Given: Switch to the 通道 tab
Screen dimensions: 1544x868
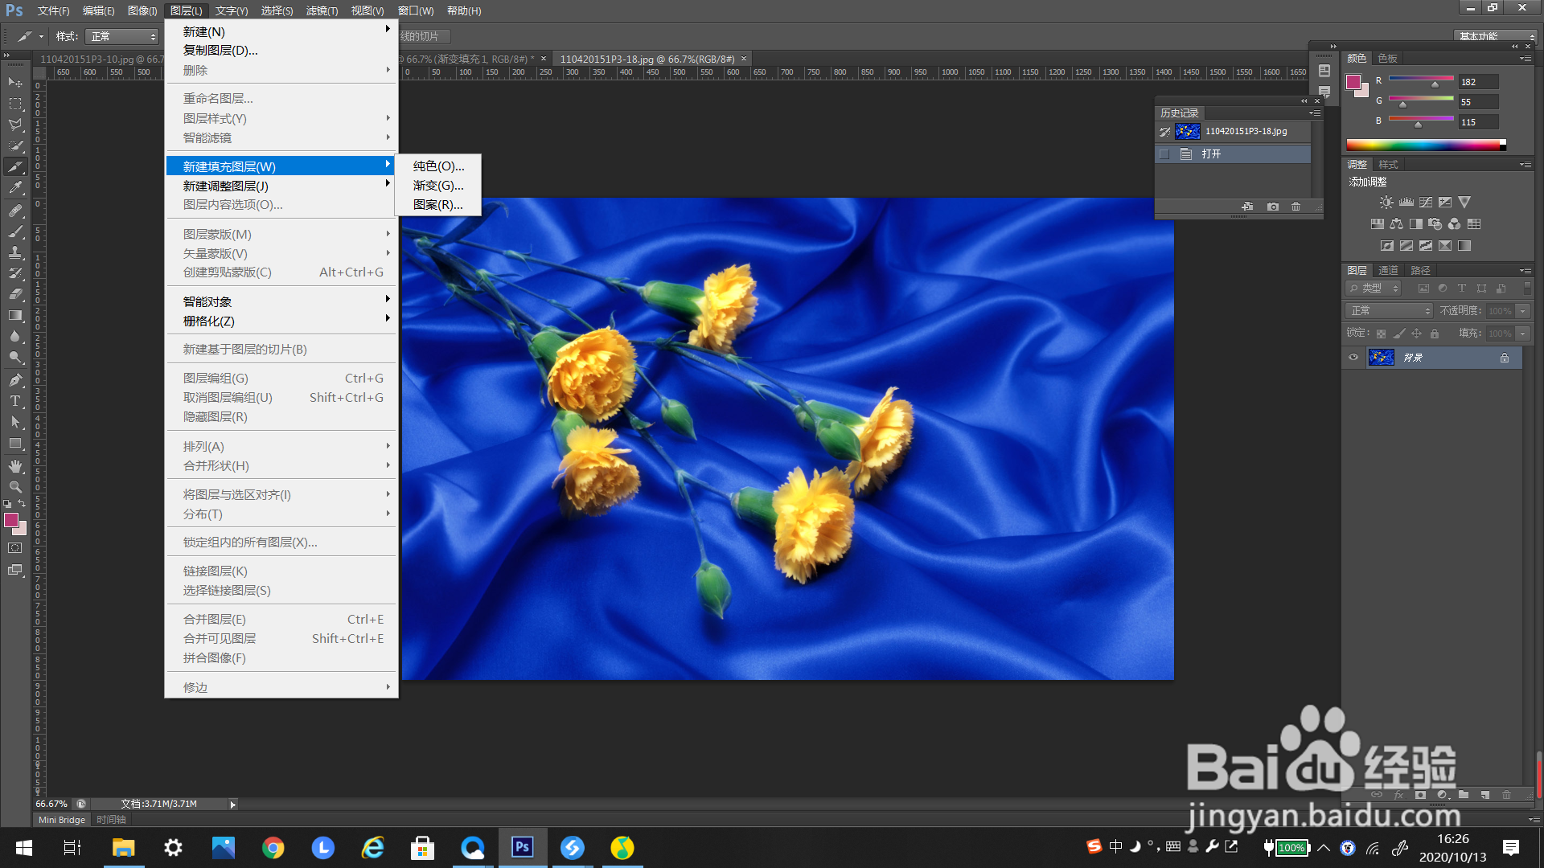Looking at the screenshot, I should click(1388, 271).
